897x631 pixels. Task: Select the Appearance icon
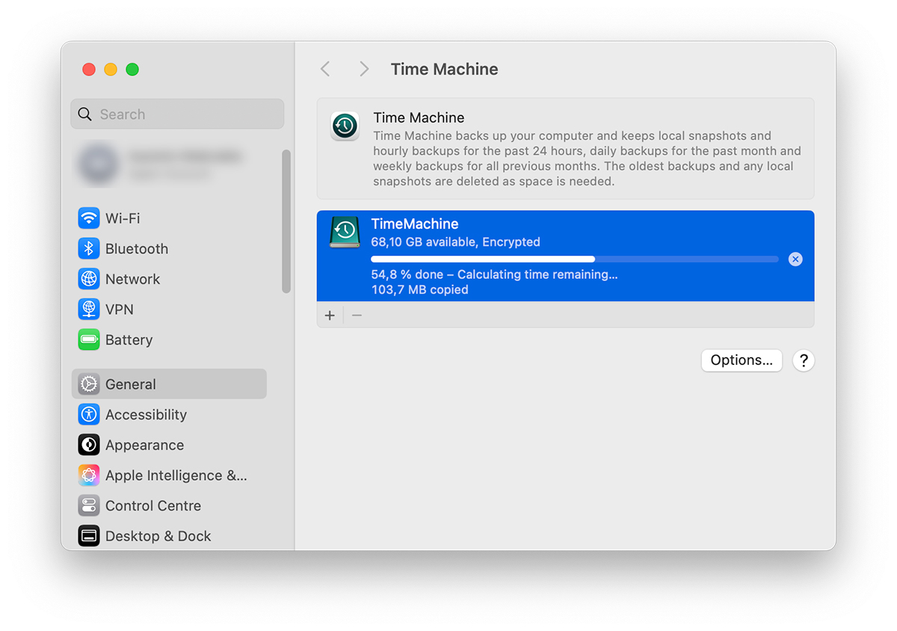pos(89,445)
